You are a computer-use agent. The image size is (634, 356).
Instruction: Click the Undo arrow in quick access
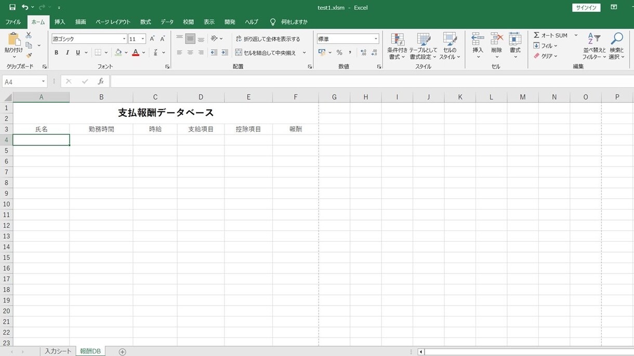[25, 7]
